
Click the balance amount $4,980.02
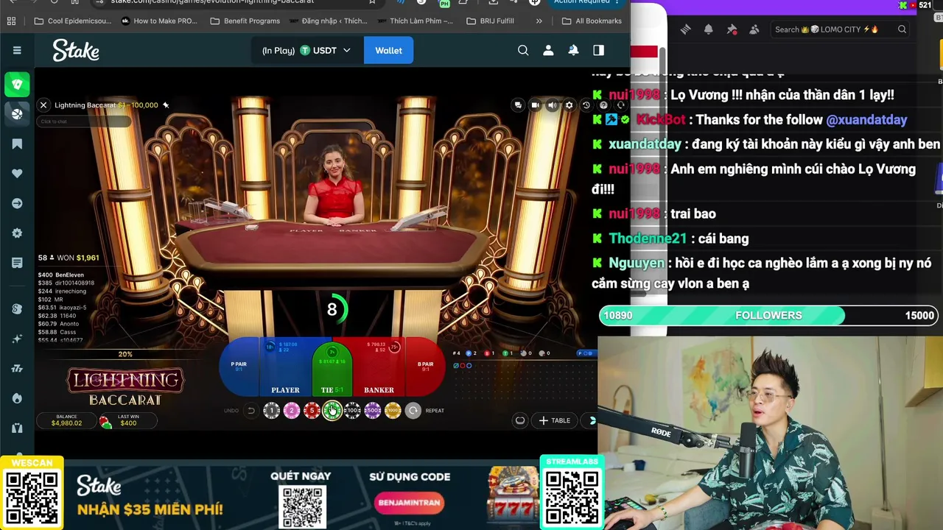[66, 423]
